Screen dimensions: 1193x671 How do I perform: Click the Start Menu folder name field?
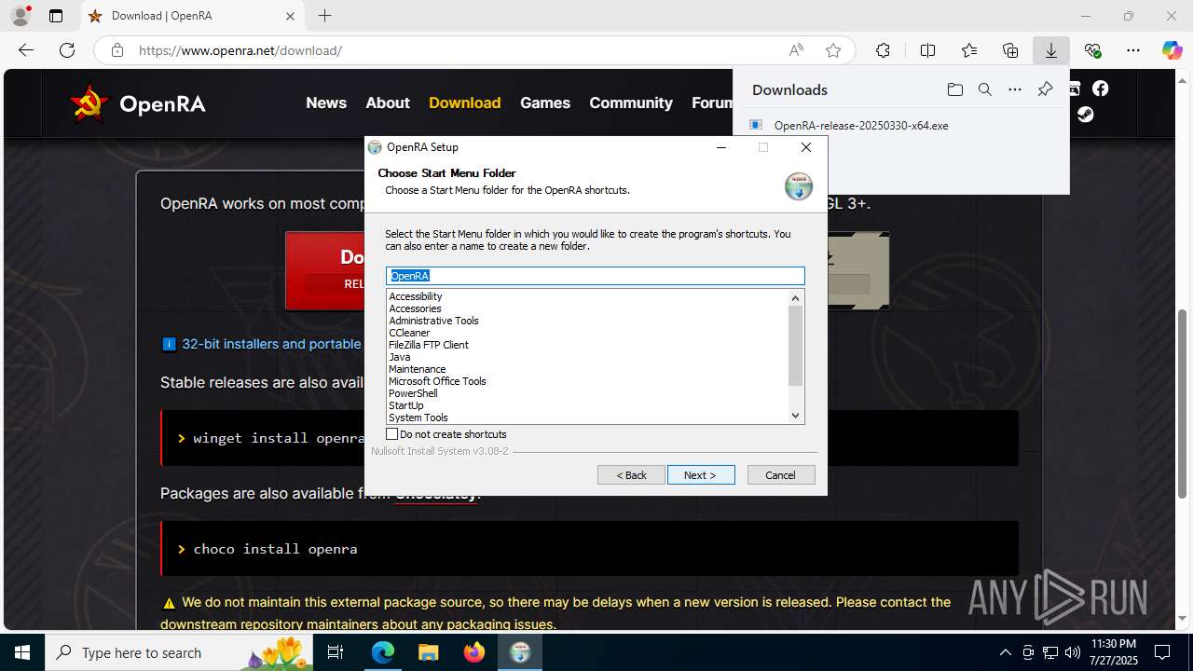pos(596,276)
